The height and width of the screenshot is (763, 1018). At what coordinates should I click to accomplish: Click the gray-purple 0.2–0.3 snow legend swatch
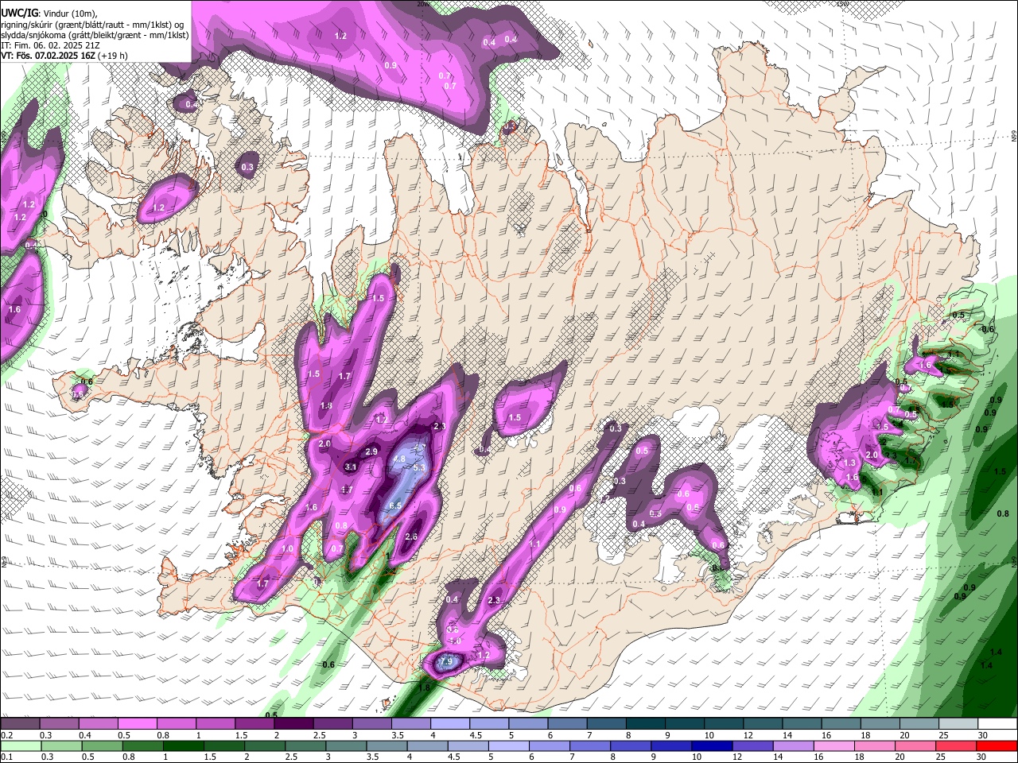coord(20,724)
